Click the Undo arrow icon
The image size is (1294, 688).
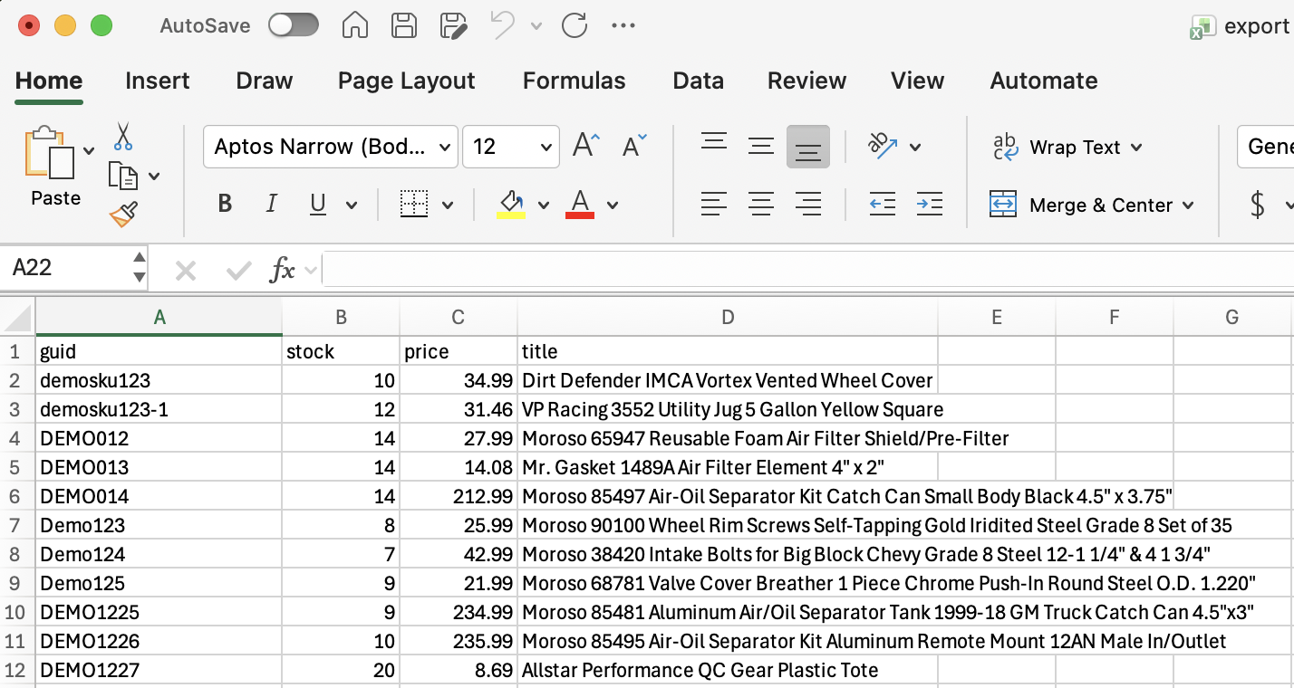click(503, 25)
